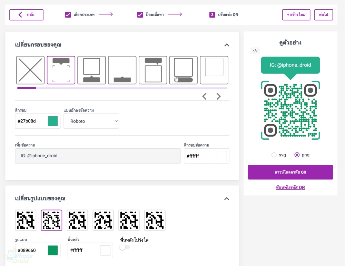This screenshot has height=266, width=345.
Task: Open the text font dropdown showing Roboto
Action: (91, 121)
